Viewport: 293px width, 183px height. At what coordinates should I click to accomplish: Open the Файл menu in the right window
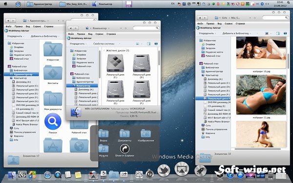point(200,24)
